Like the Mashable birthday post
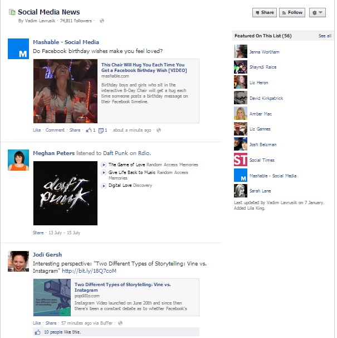This screenshot has height=338, width=337. coord(37,130)
